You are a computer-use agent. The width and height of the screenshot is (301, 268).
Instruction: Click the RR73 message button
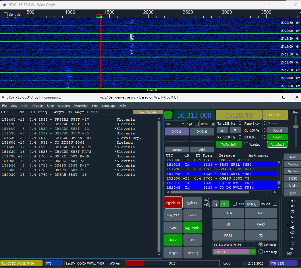tap(228, 235)
